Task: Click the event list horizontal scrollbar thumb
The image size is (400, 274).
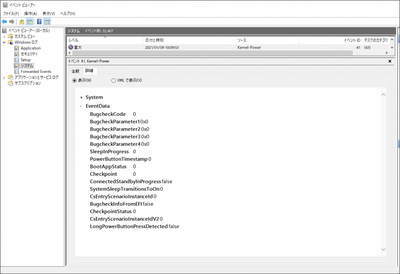Action: coord(212,53)
